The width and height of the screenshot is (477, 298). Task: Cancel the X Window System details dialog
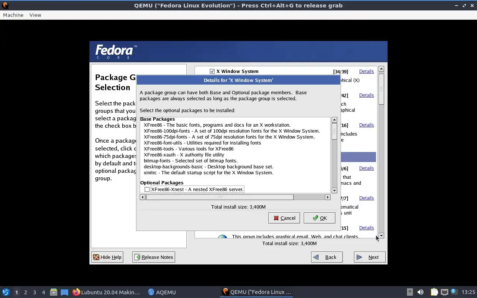[x=284, y=218]
